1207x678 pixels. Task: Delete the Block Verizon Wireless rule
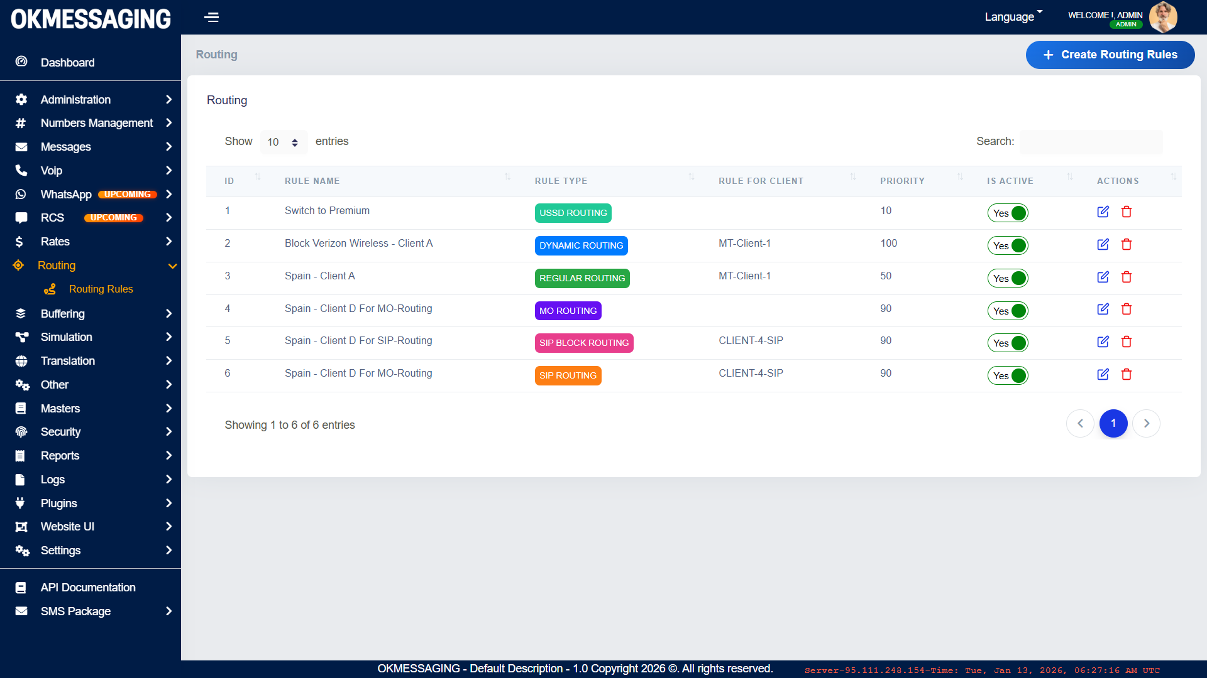pos(1126,245)
